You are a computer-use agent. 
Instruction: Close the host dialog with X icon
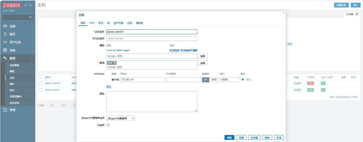(x=284, y=13)
